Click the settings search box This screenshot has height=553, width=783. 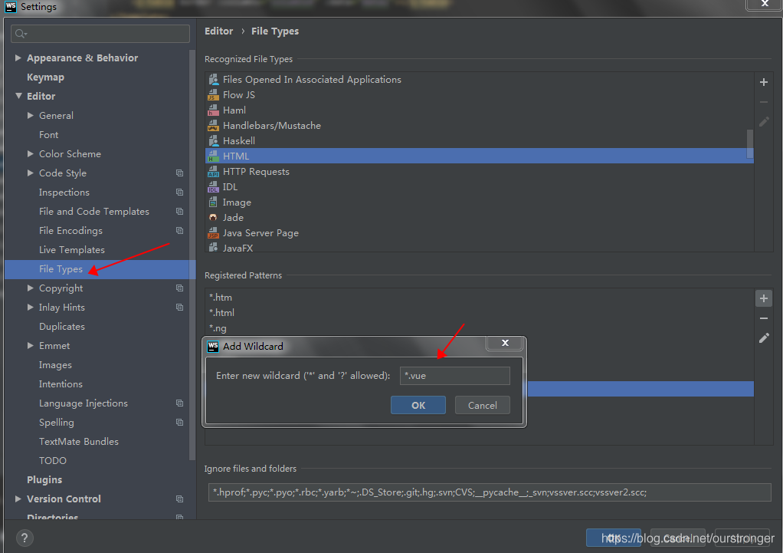click(100, 34)
